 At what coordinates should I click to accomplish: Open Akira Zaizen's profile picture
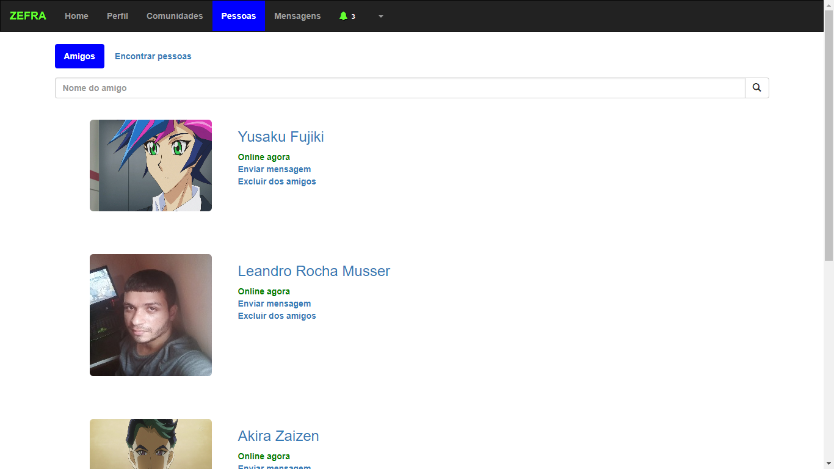pyautogui.click(x=150, y=444)
